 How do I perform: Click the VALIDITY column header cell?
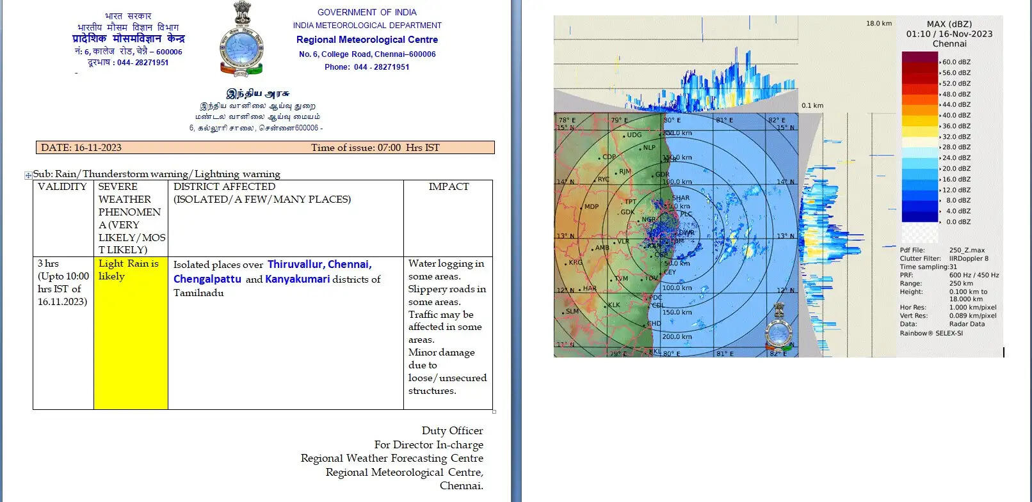[62, 187]
